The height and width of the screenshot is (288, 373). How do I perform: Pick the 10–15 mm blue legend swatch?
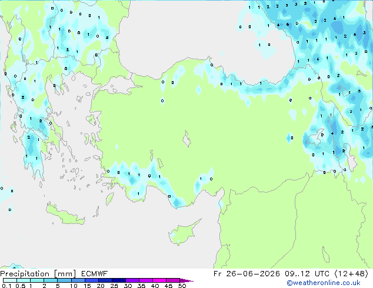pyautogui.click(x=78, y=280)
